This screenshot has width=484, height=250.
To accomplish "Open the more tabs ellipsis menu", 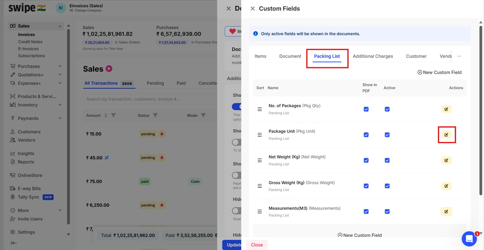I will tap(459, 56).
